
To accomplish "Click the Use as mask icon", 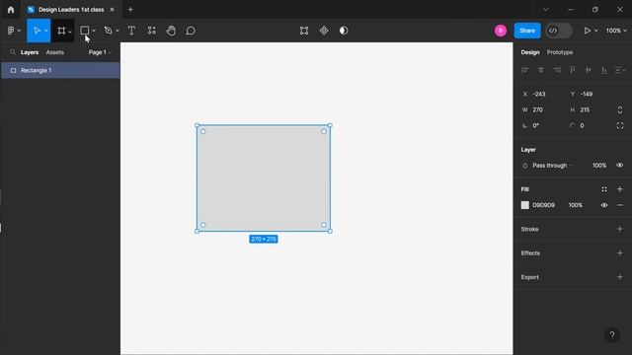I will click(x=344, y=31).
